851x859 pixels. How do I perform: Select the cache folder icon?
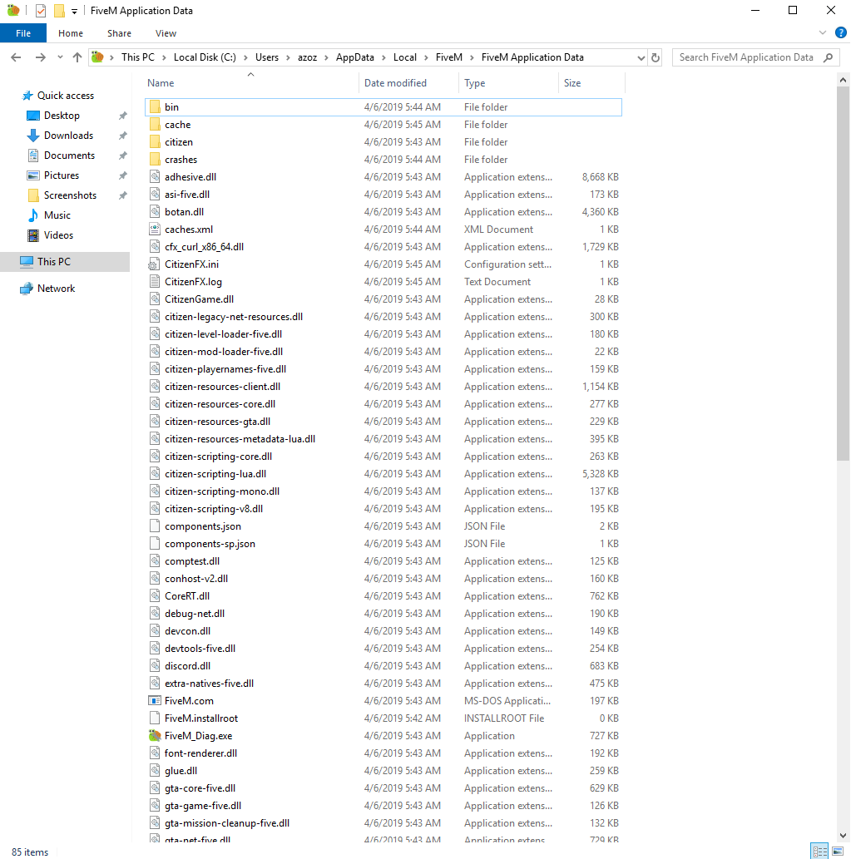point(155,125)
